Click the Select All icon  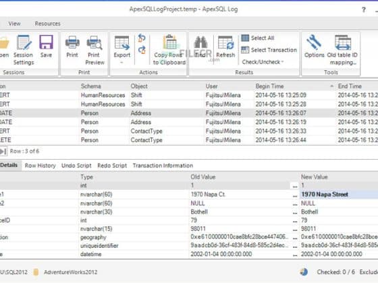(245, 38)
